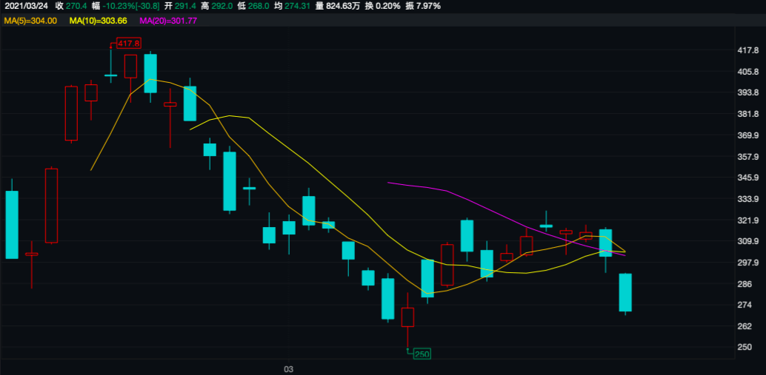The width and height of the screenshot is (766, 375).
Task: Click the amplitude 7.97% value
Action: click(x=427, y=6)
